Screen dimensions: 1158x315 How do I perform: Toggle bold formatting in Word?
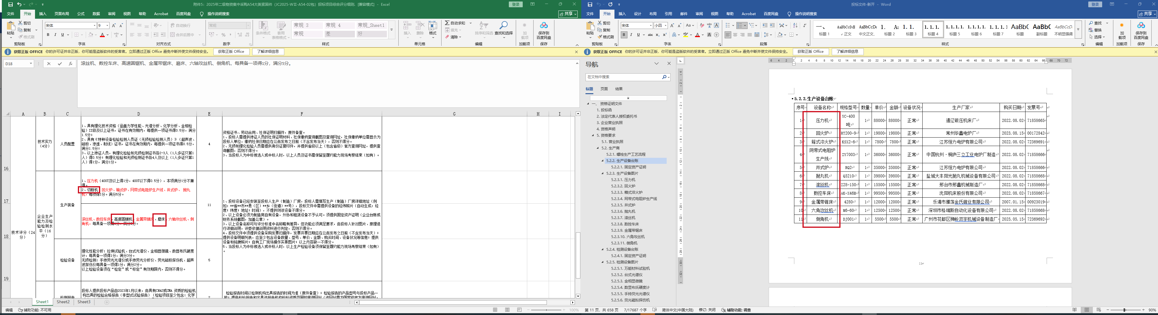tap(624, 35)
